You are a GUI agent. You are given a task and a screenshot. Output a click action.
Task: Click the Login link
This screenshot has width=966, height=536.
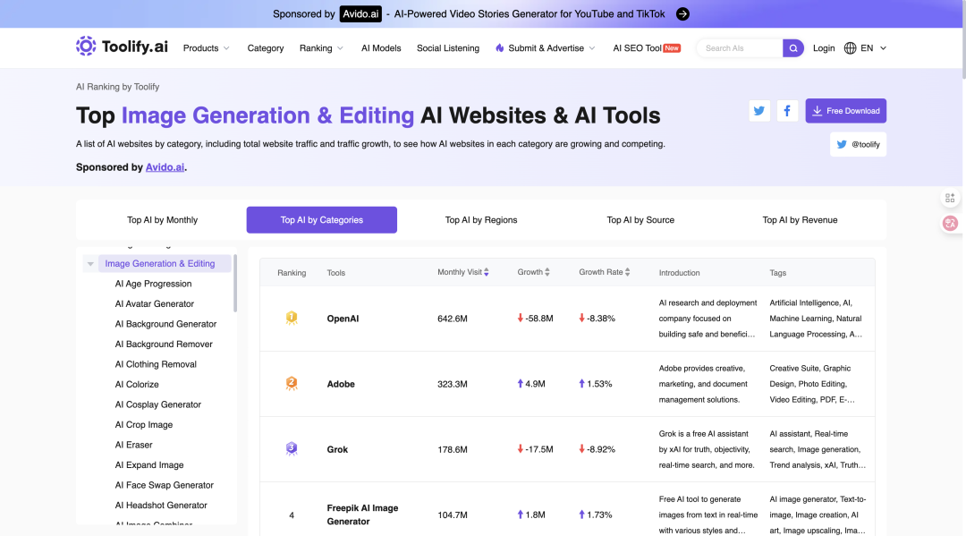(x=823, y=48)
